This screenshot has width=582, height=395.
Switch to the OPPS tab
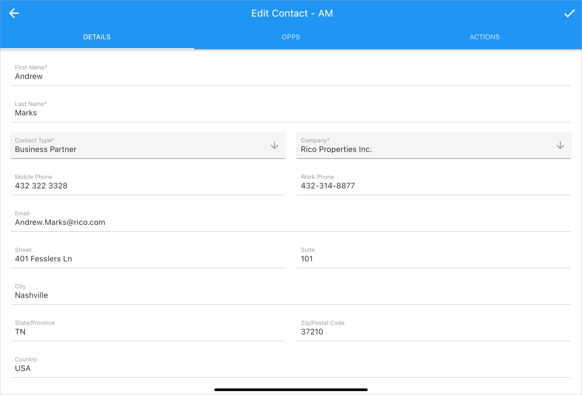(x=291, y=37)
